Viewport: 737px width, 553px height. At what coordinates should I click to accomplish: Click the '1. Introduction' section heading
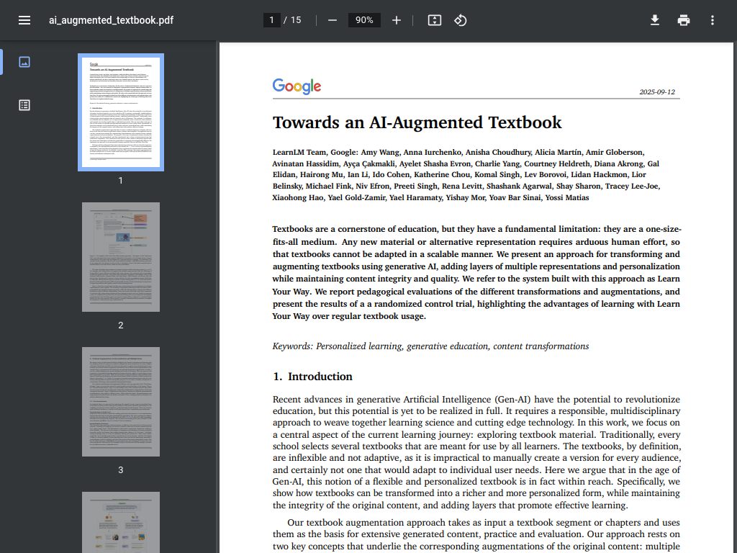click(312, 377)
